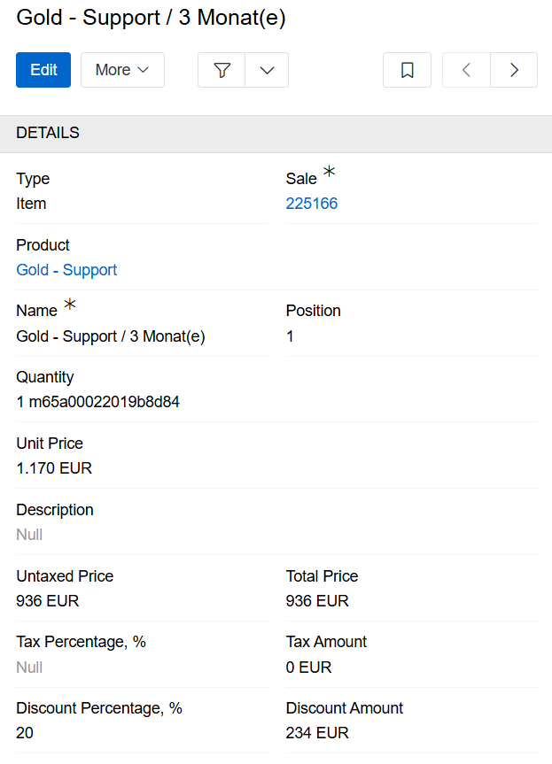
Task: Click the asterisk next to Sale
Action: [330, 172]
